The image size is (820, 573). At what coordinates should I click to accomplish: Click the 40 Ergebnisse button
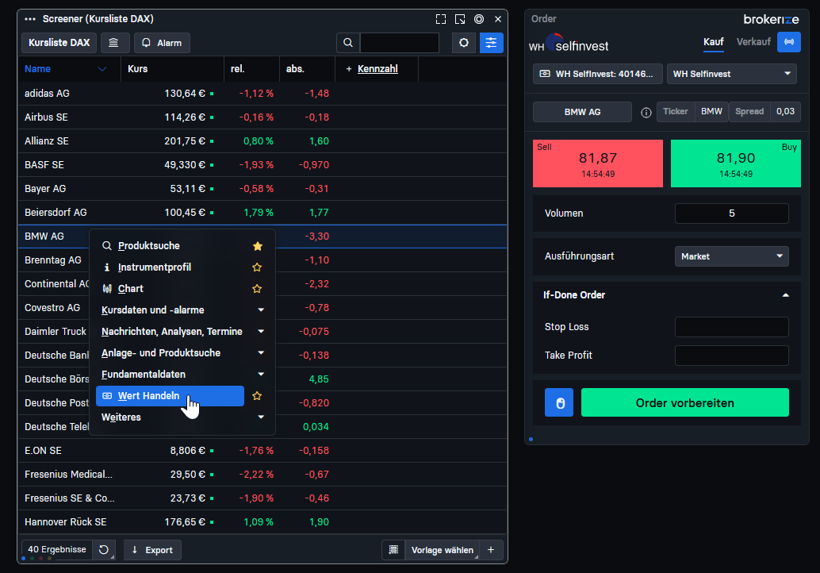[x=56, y=549]
